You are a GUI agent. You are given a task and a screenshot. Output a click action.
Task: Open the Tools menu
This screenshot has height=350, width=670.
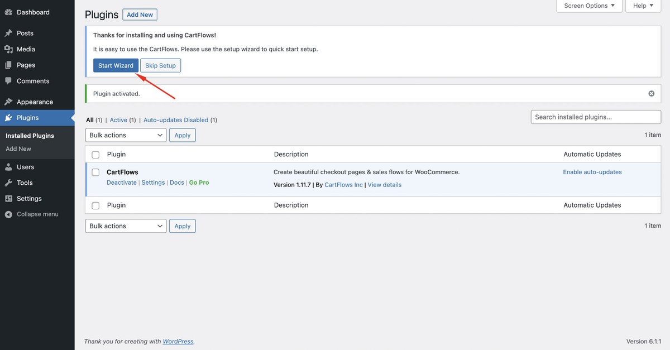point(25,183)
